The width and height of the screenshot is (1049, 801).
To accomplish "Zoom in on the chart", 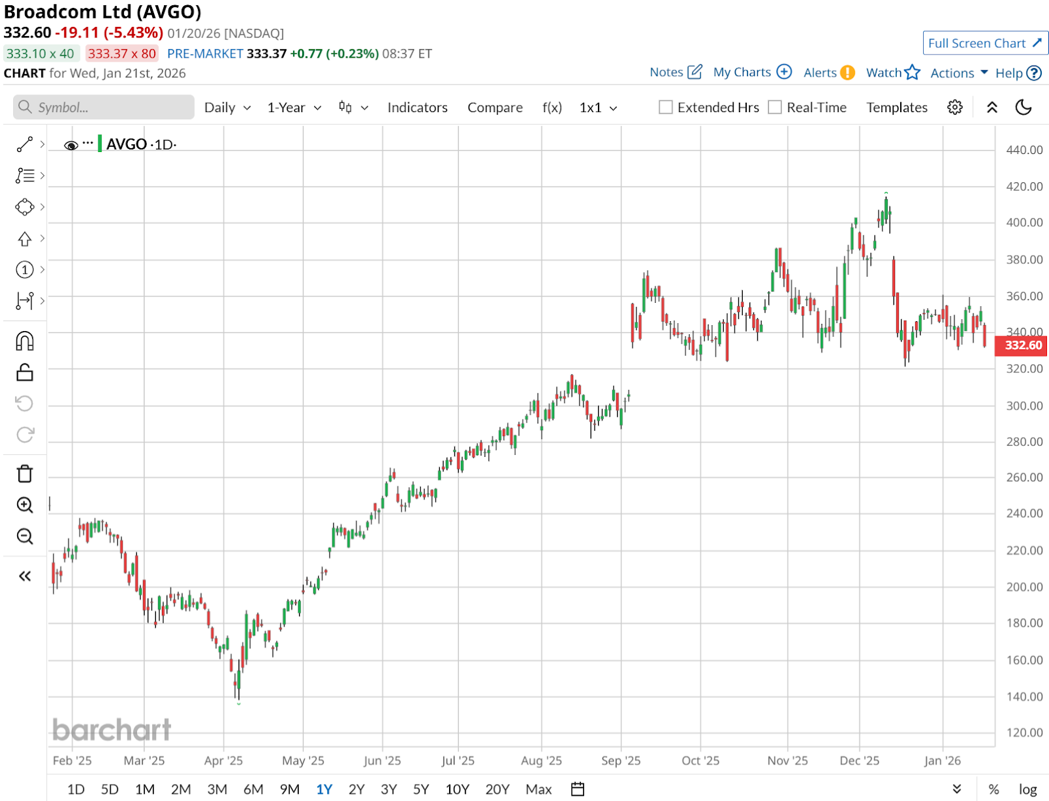I will tap(25, 505).
